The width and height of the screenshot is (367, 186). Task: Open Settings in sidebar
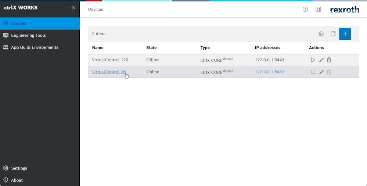click(40, 168)
